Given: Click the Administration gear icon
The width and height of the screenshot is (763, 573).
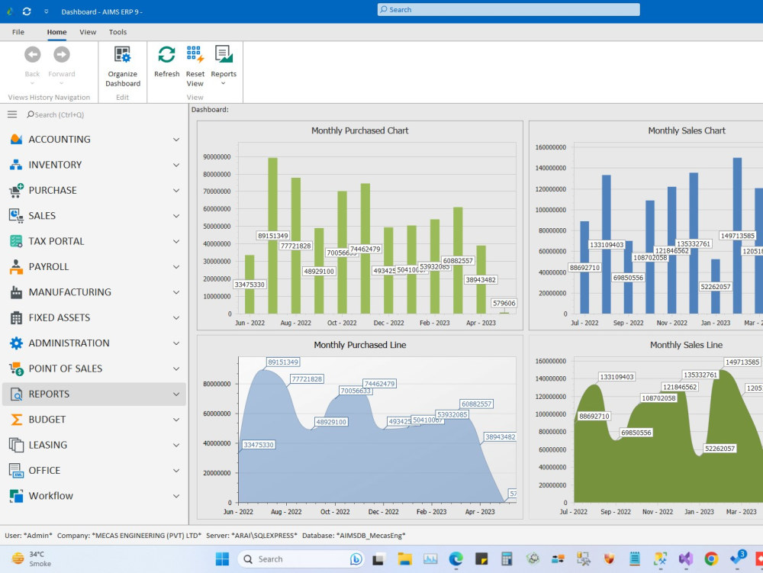Looking at the screenshot, I should coord(16,343).
